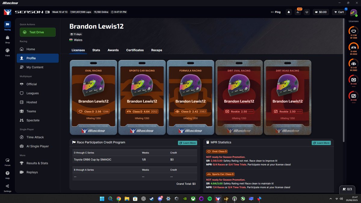Click the Windows Start button
Viewport: 361px width, 203px height.
[102, 198]
